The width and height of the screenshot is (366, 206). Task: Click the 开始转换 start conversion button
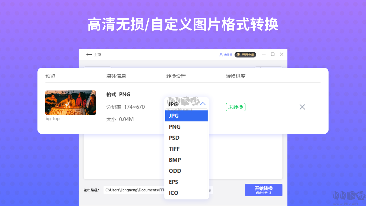264,190
